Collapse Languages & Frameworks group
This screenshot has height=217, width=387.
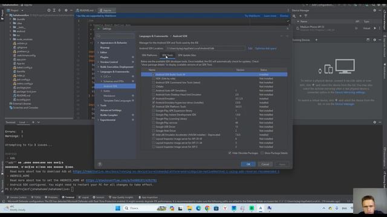[x=98, y=72]
